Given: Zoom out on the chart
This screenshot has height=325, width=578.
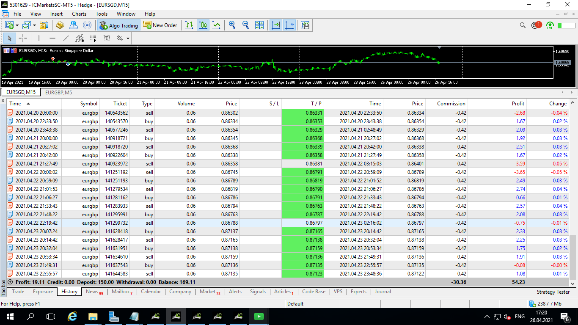Looking at the screenshot, I should (x=245, y=25).
